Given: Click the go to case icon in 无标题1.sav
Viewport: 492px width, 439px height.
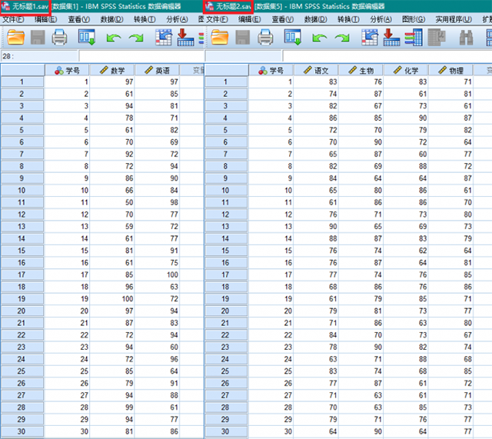Looking at the screenshot, I should pyautogui.click(x=164, y=38).
